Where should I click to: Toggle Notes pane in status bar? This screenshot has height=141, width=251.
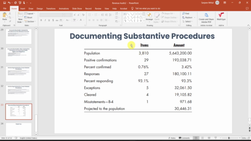[172, 138]
